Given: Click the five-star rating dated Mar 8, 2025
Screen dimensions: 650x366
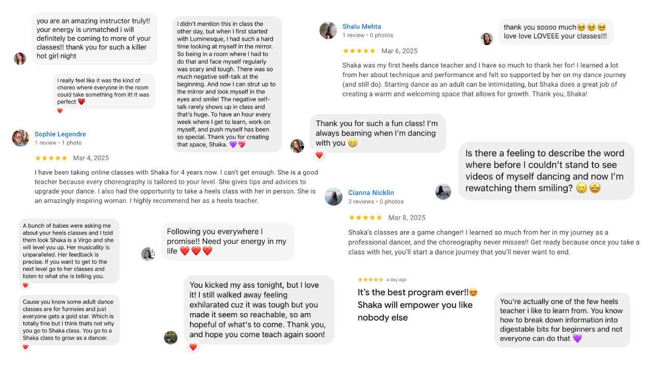Looking at the screenshot, I should point(365,218).
